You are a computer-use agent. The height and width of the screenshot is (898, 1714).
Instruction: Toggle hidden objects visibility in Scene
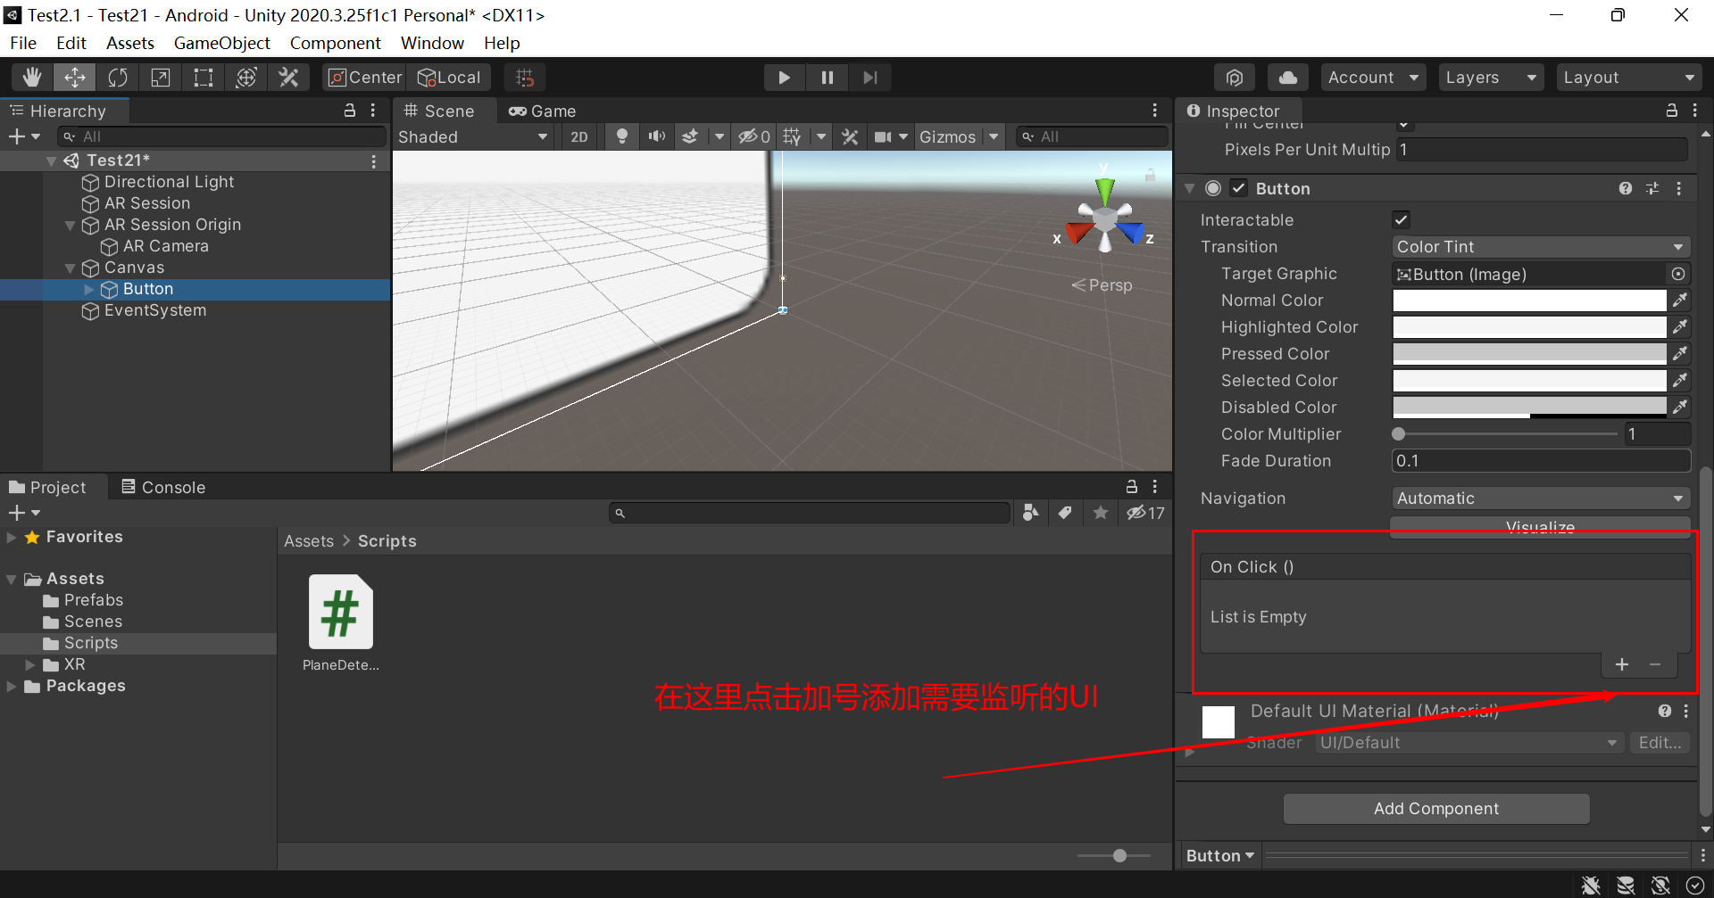pyautogui.click(x=754, y=136)
